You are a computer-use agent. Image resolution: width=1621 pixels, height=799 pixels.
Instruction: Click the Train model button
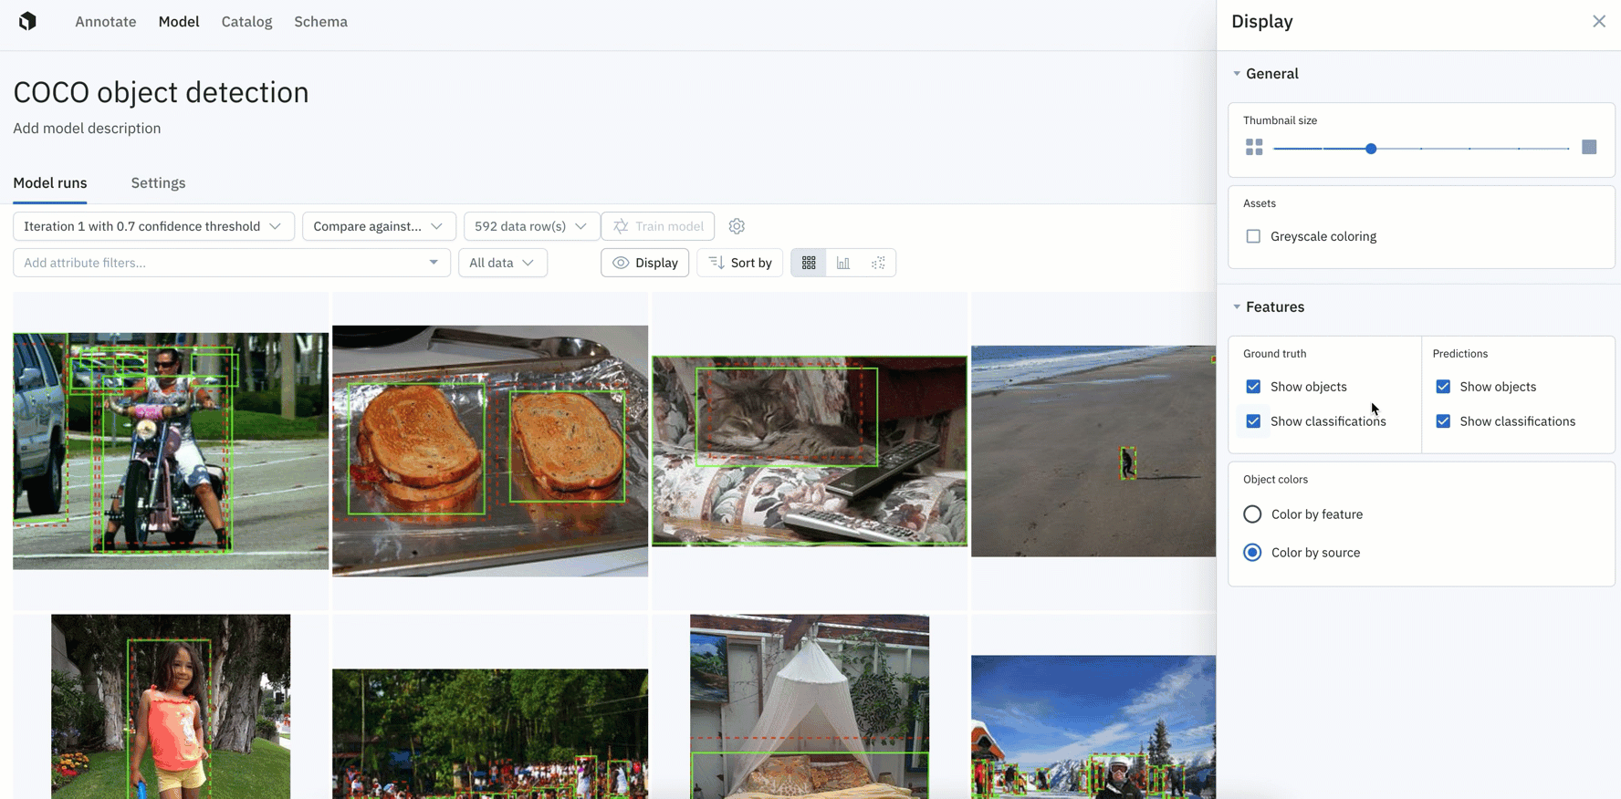click(x=658, y=226)
